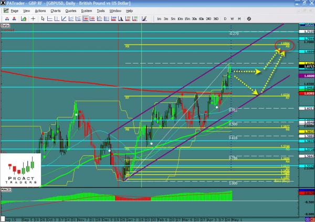Open the Charts menu

tap(55, 10)
